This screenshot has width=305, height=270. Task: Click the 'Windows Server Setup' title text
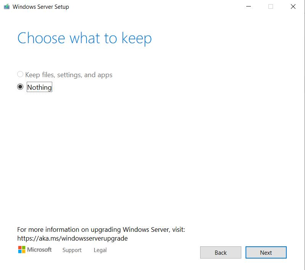tap(41, 7)
